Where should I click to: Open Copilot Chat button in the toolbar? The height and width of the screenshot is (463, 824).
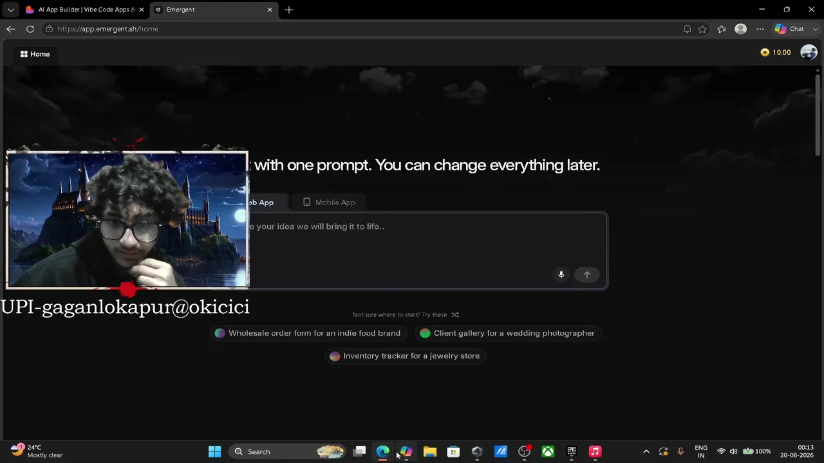[x=790, y=29]
